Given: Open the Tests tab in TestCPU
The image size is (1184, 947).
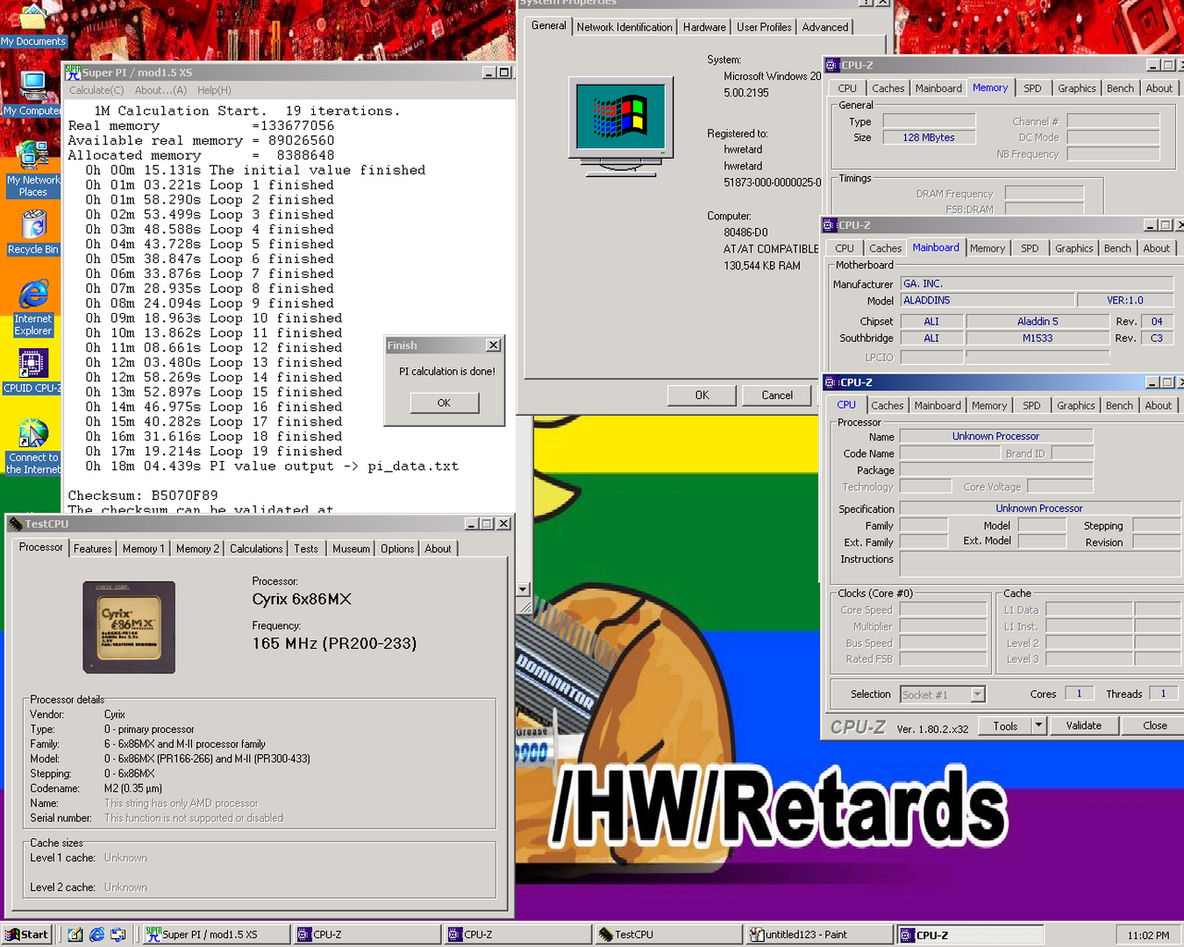Looking at the screenshot, I should [x=306, y=549].
